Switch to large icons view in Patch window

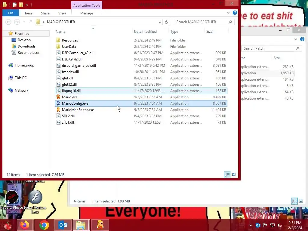coord(301,201)
